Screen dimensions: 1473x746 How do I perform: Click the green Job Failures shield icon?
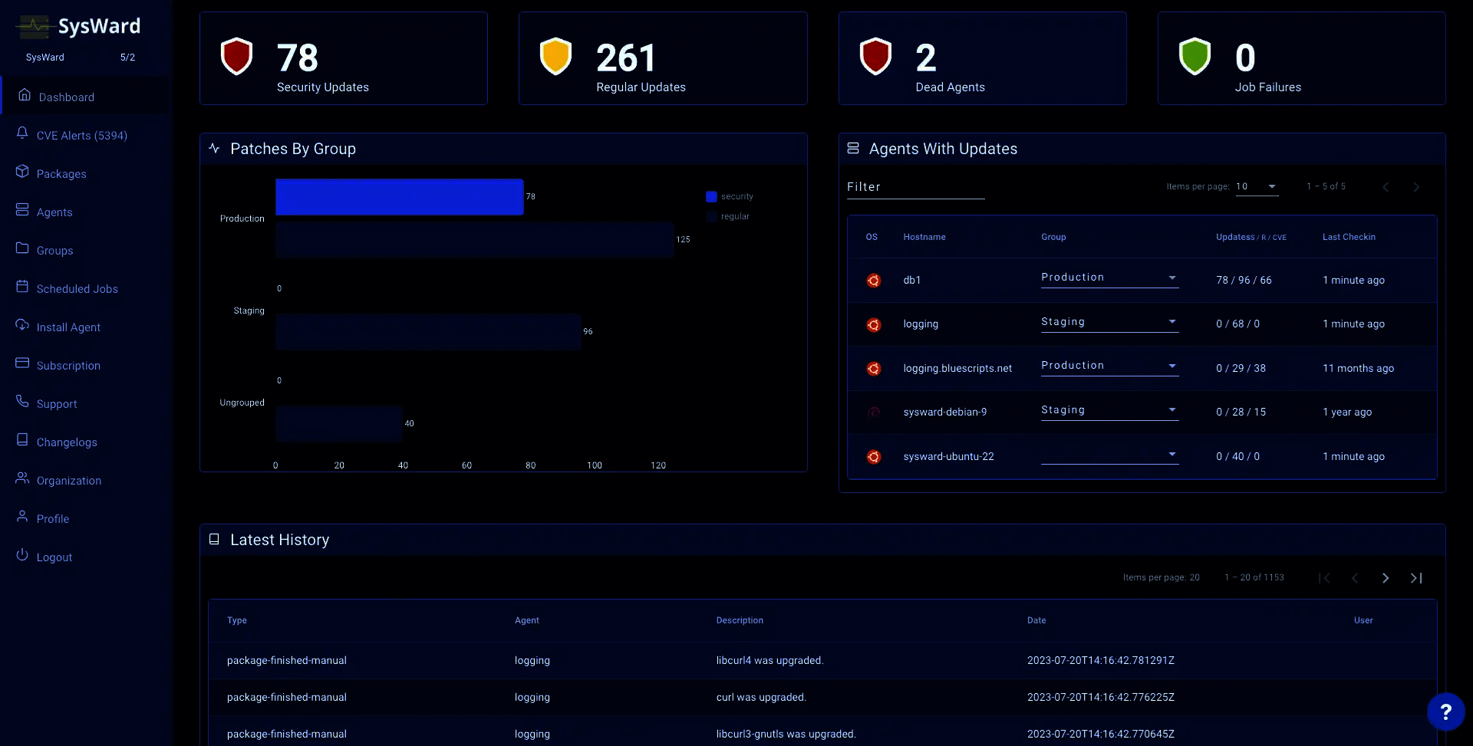1194,56
